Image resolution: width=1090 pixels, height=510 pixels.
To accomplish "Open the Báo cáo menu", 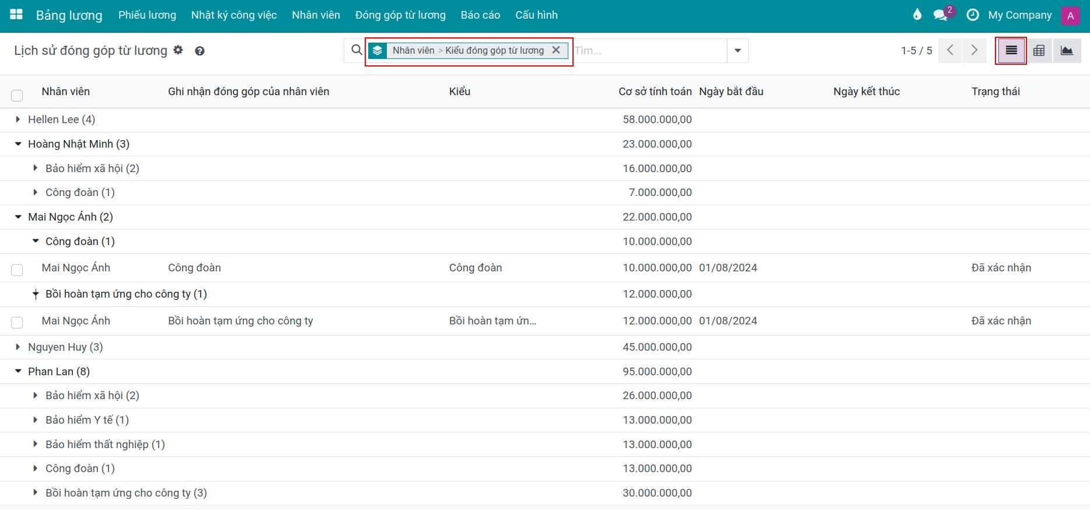I will click(480, 15).
